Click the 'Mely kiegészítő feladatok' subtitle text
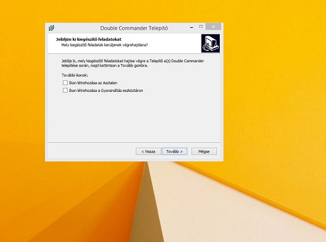Viewport: 326px width, 242px height. click(x=104, y=45)
